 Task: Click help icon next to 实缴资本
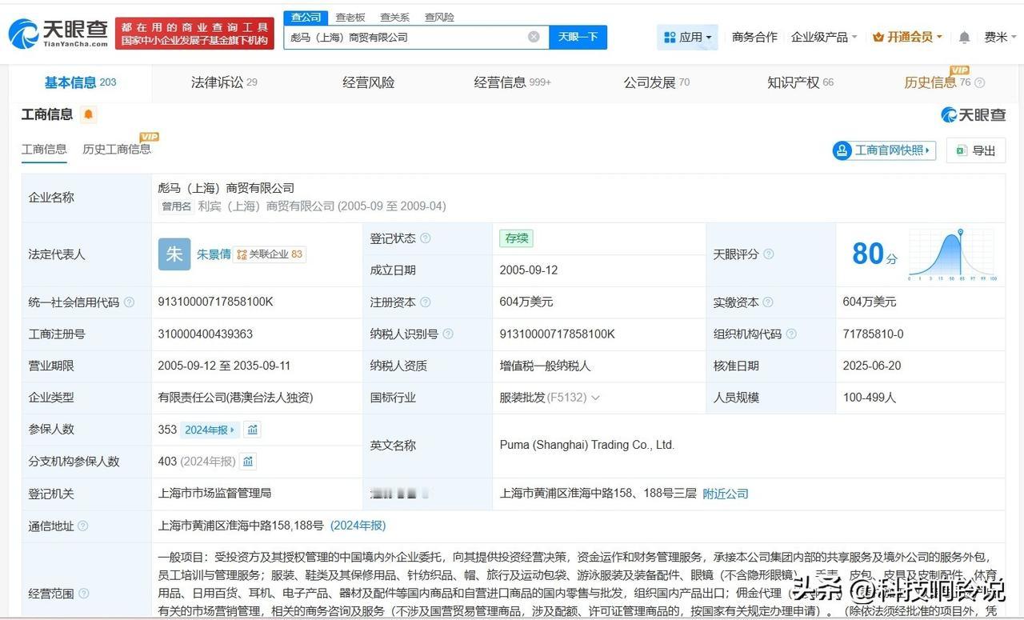(769, 302)
